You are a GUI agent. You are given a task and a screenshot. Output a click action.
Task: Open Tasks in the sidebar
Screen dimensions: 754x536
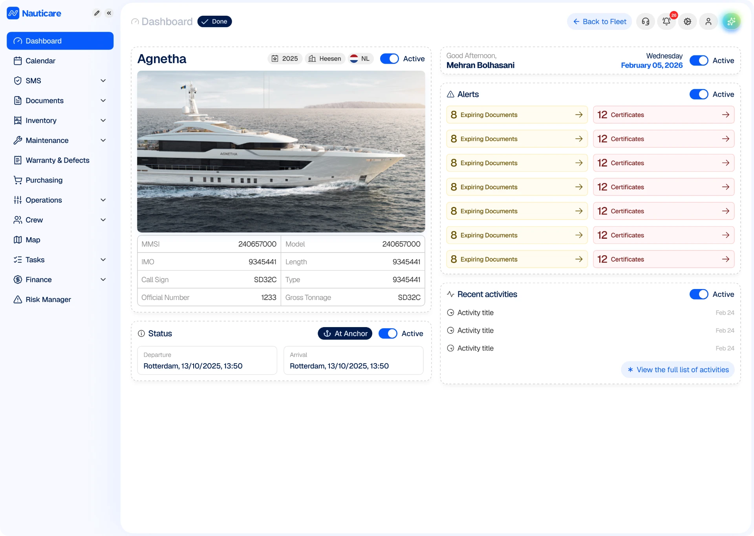tap(60, 260)
